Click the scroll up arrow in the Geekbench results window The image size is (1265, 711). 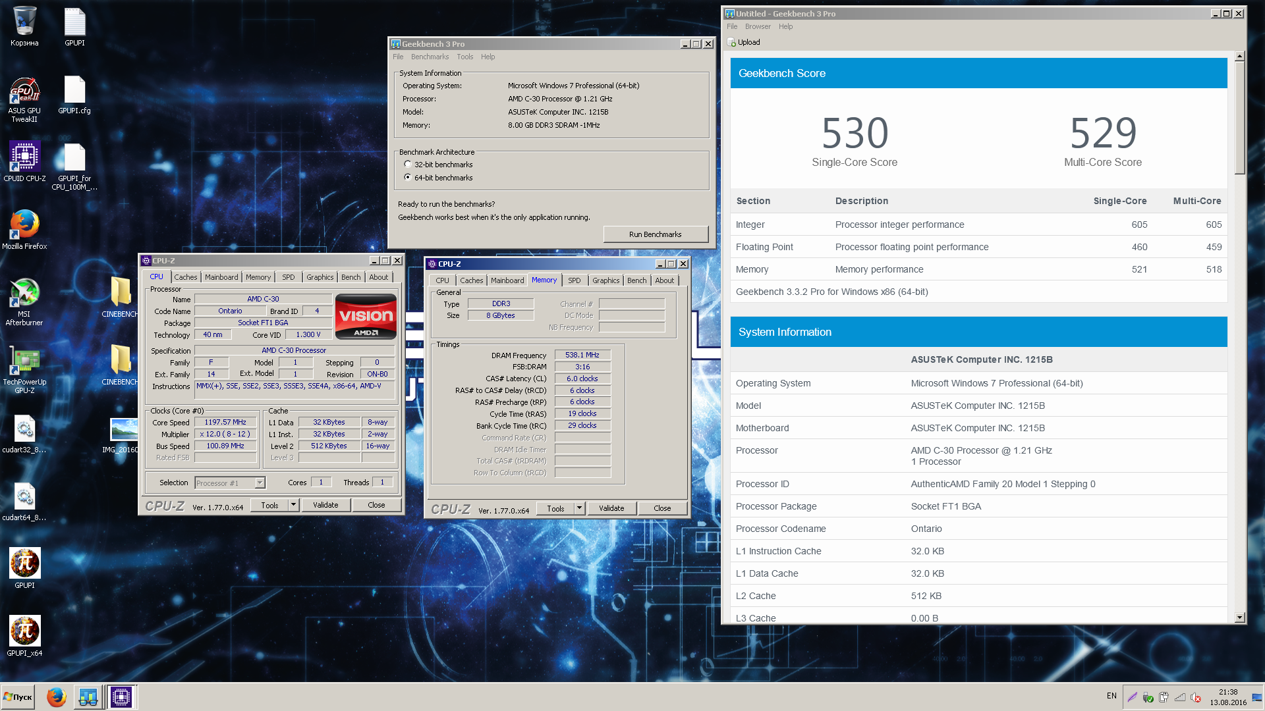tap(1239, 57)
